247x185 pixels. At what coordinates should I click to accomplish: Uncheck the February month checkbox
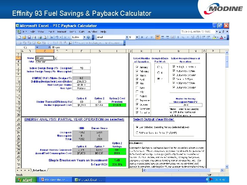point(137,71)
